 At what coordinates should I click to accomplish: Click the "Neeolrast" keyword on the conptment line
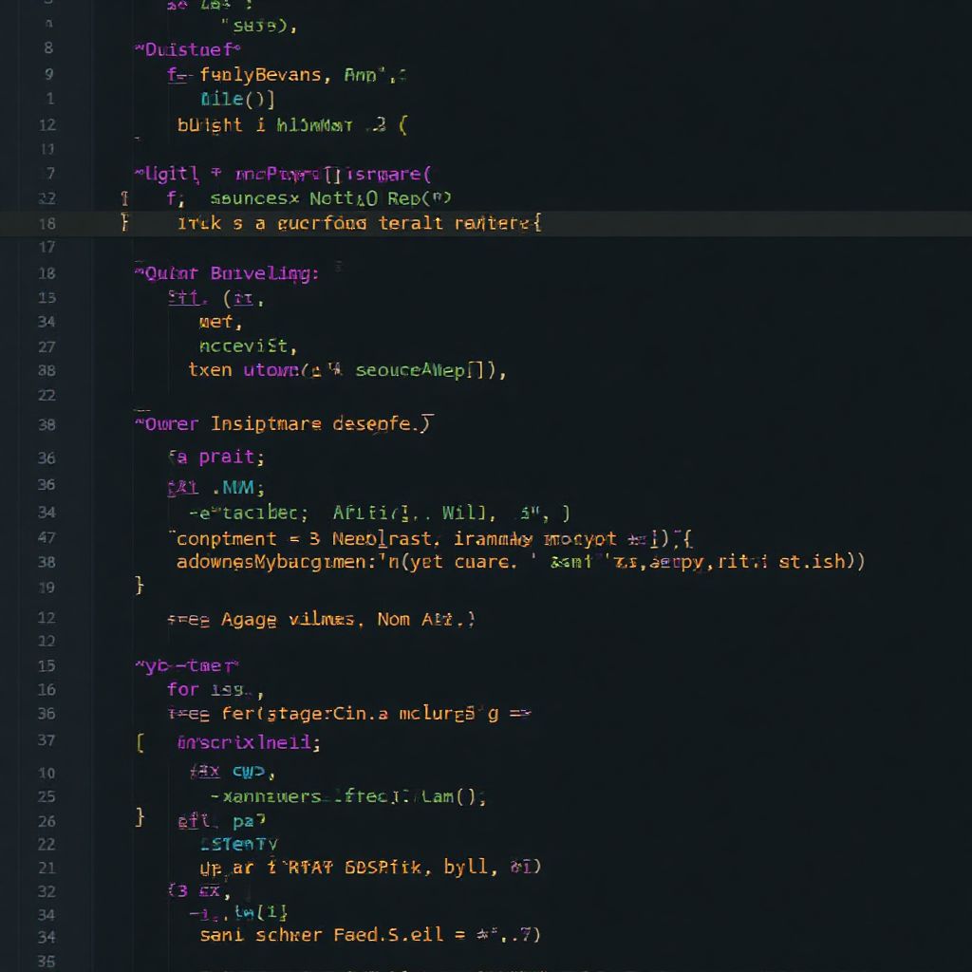tap(368, 538)
